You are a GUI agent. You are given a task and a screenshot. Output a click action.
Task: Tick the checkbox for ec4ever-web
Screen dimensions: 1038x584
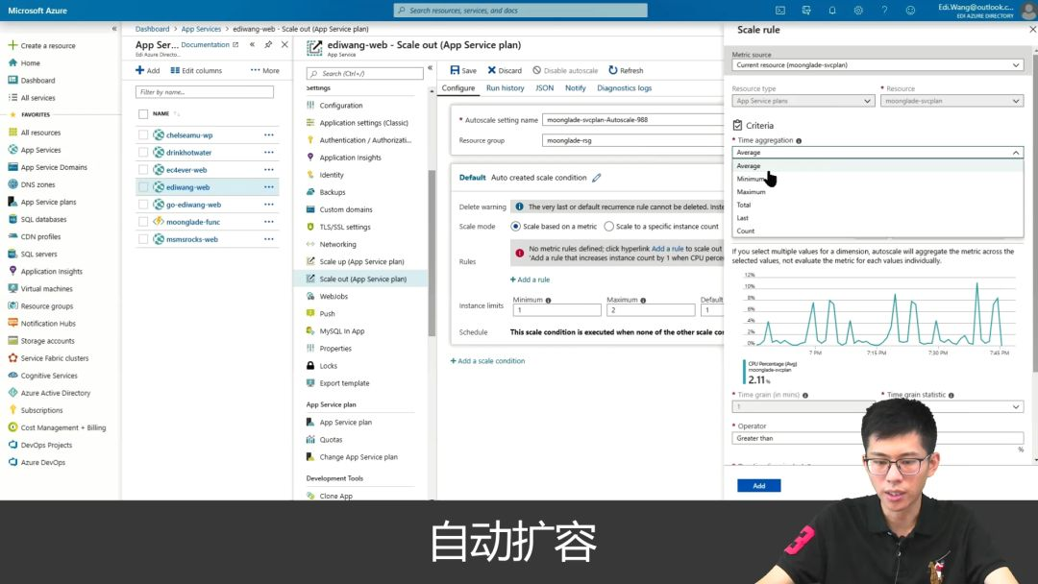coord(143,169)
